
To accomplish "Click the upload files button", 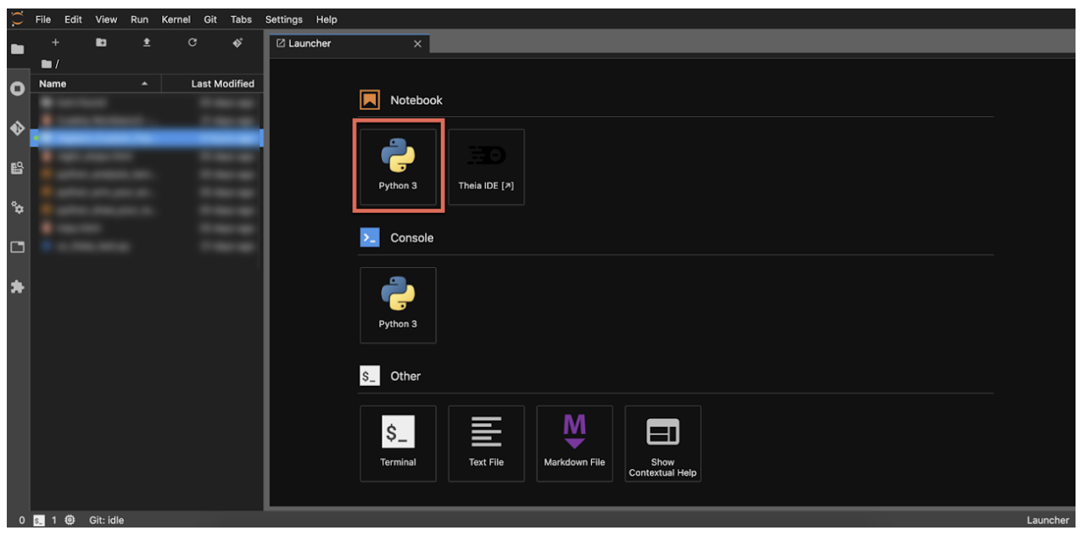I will click(x=147, y=42).
